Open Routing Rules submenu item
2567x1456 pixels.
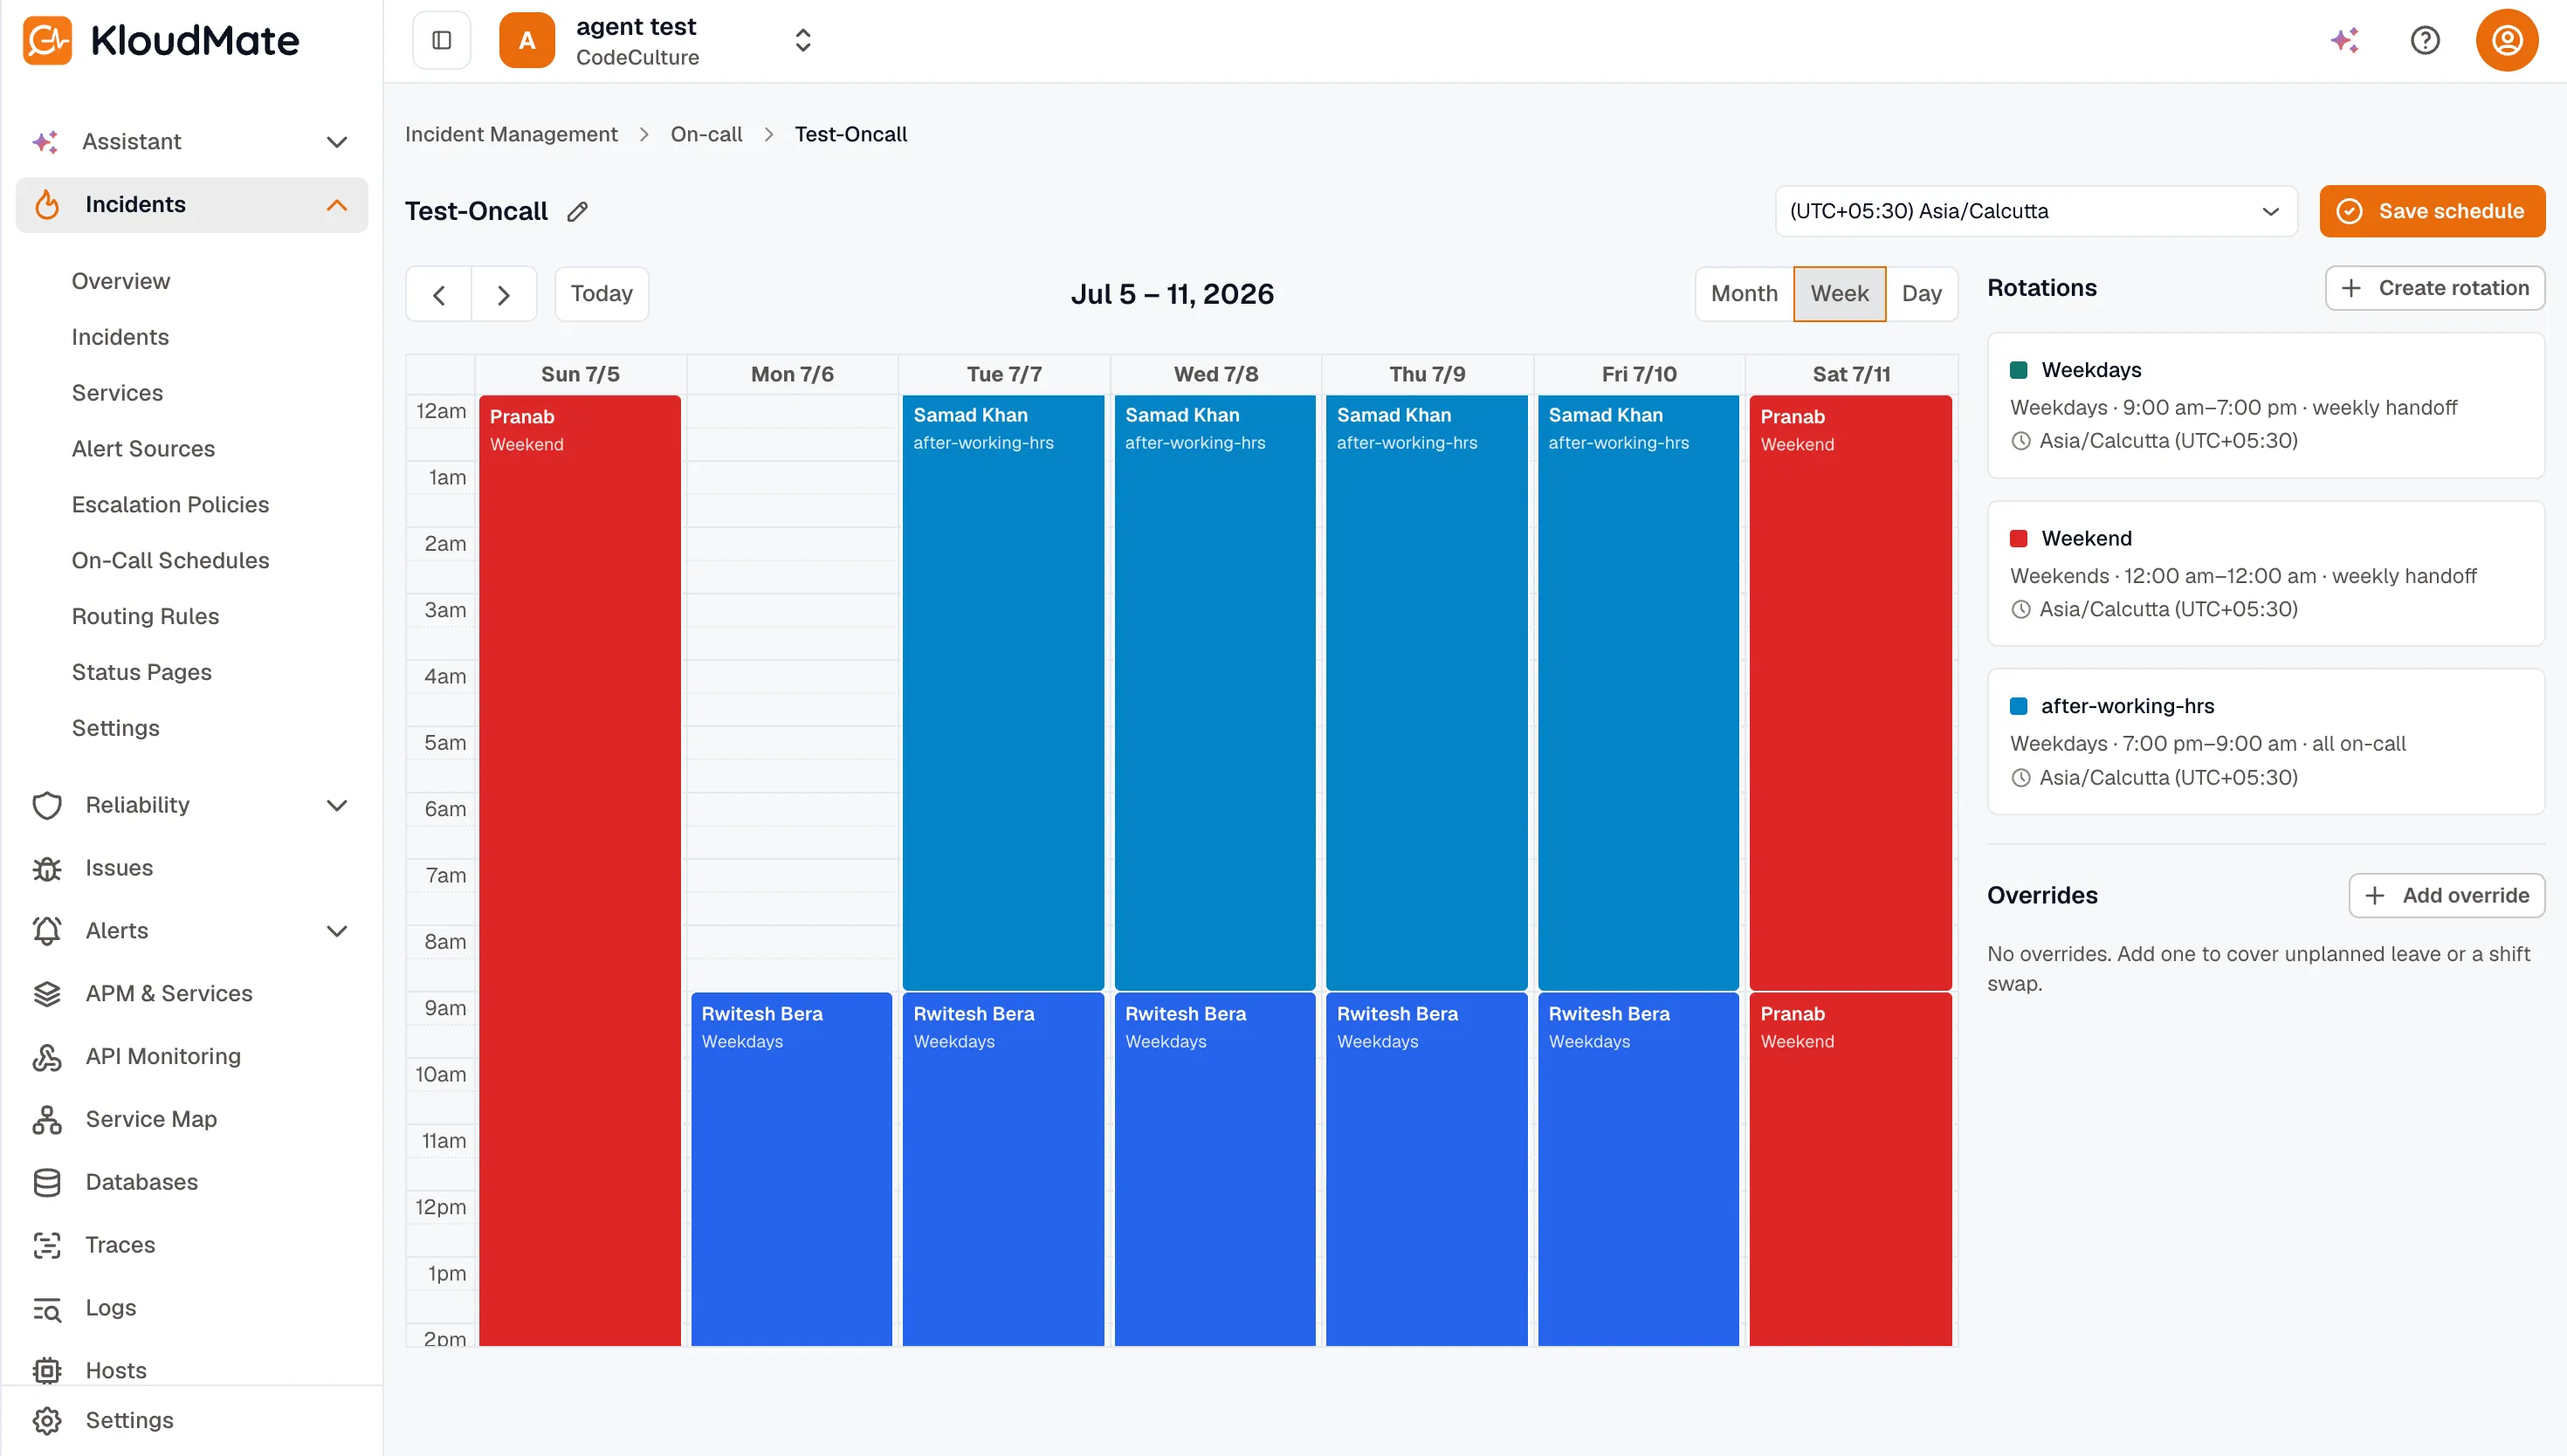[x=145, y=617]
